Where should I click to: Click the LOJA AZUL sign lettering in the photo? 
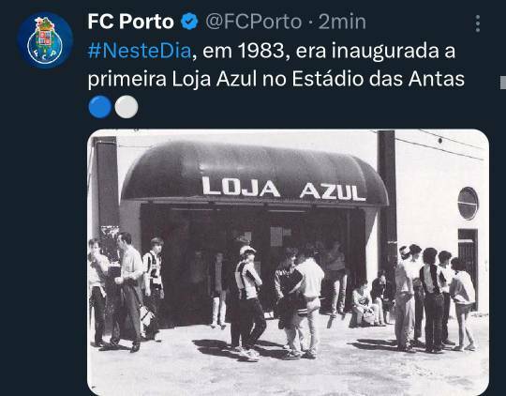284,188
